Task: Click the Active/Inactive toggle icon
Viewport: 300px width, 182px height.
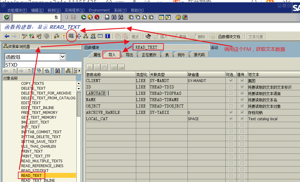Action: coord(32,36)
